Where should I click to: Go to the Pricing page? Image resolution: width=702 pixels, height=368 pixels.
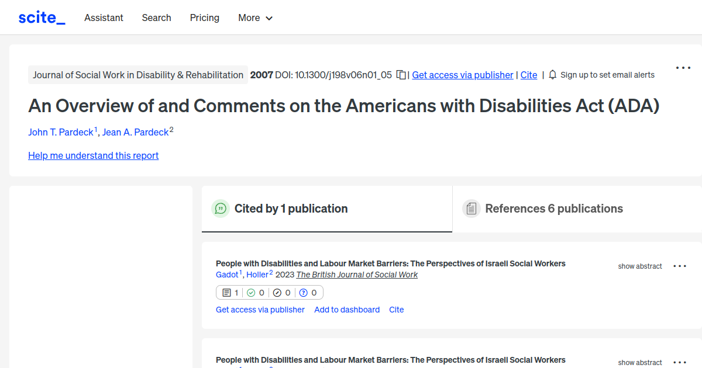point(204,18)
